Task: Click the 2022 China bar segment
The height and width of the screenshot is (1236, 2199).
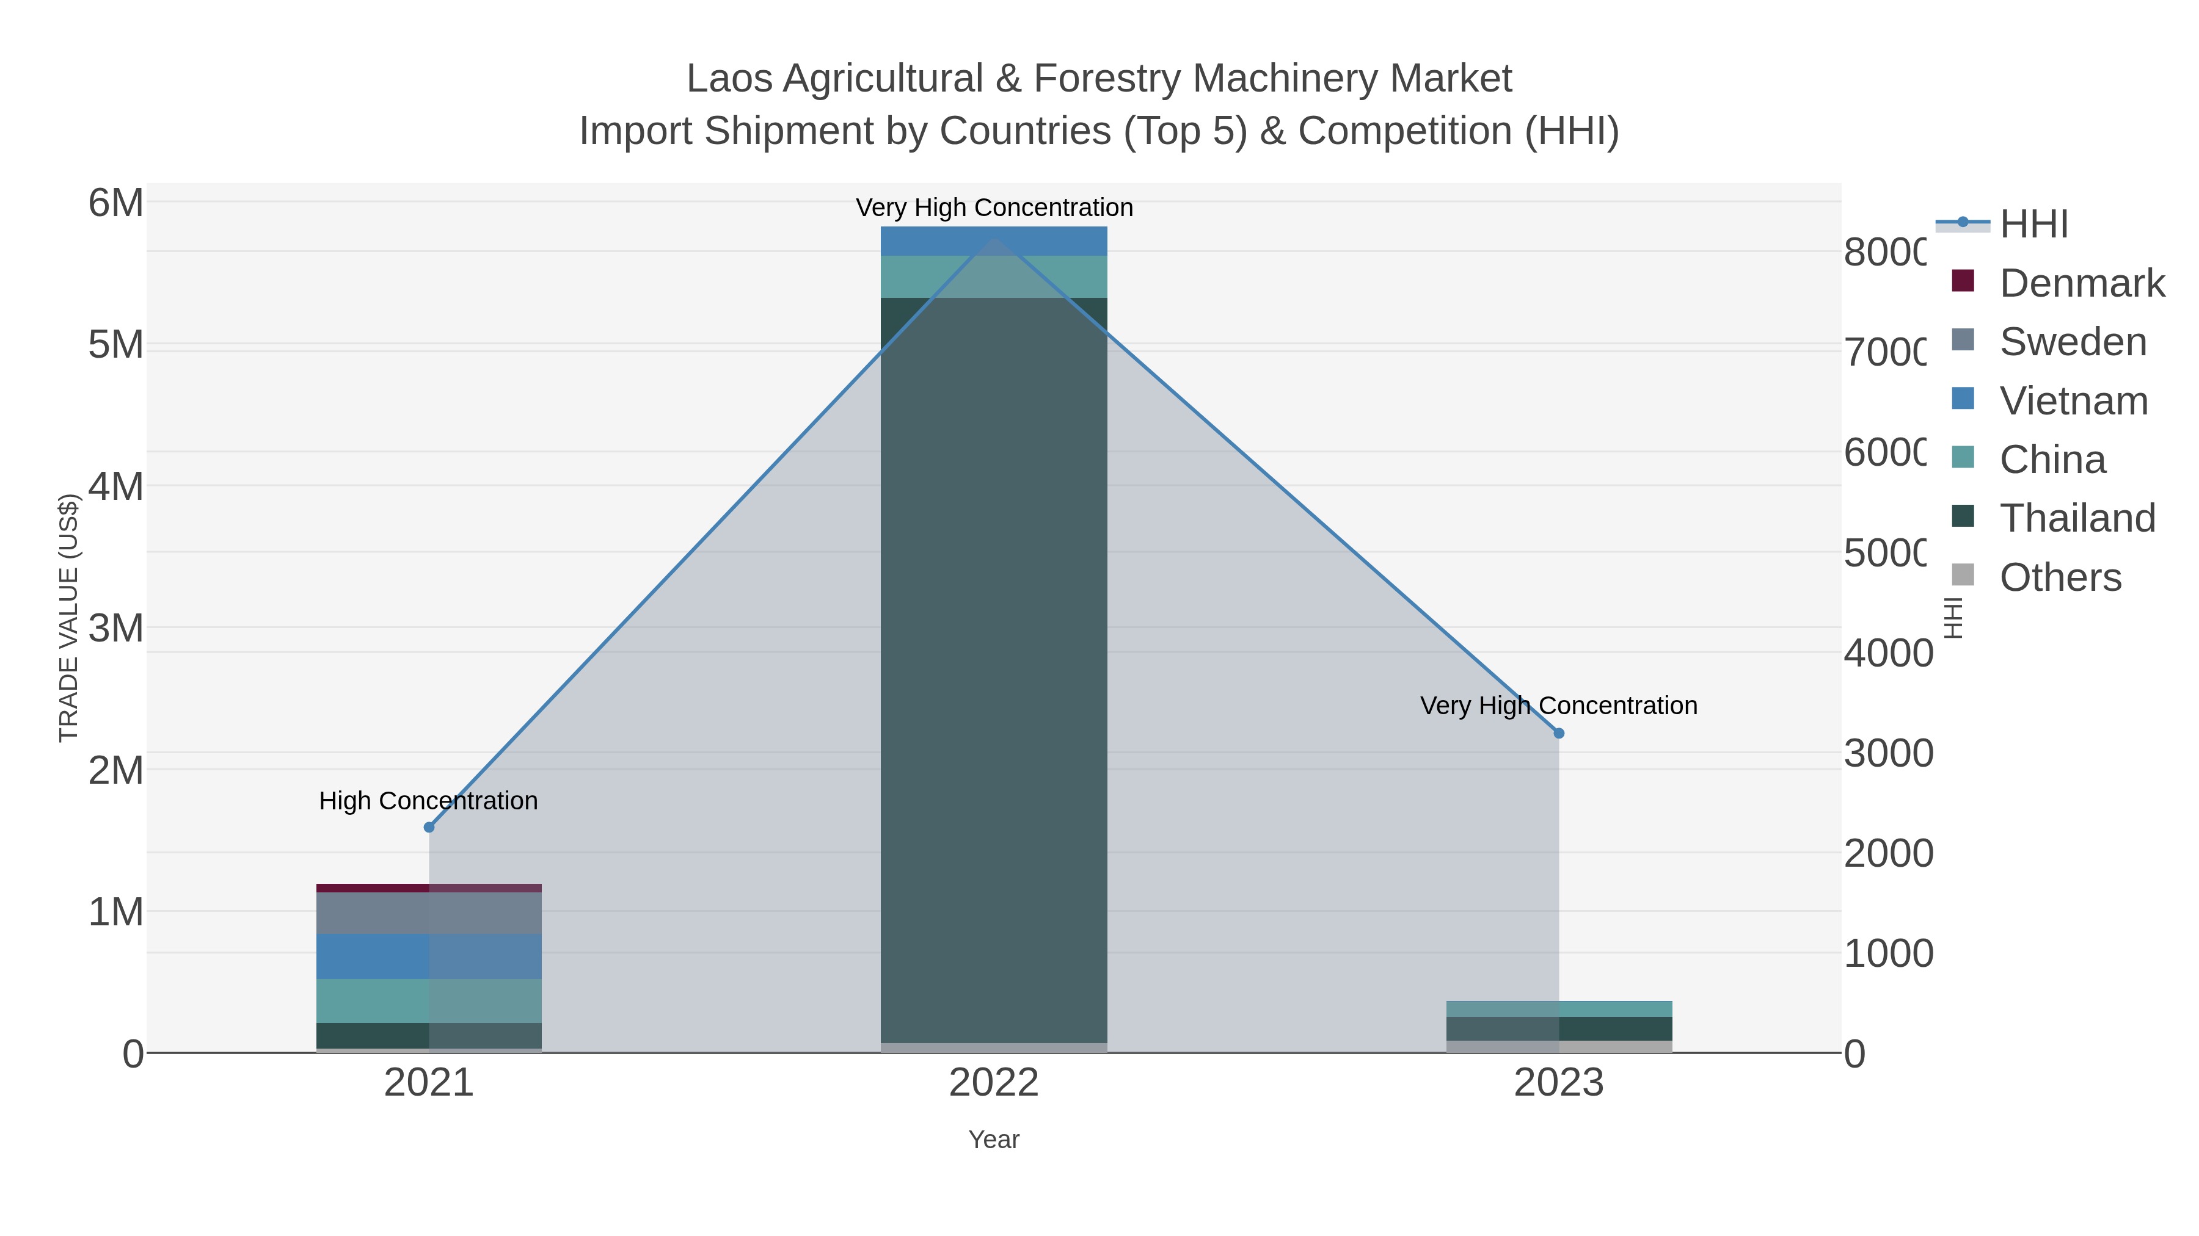Action: point(994,277)
